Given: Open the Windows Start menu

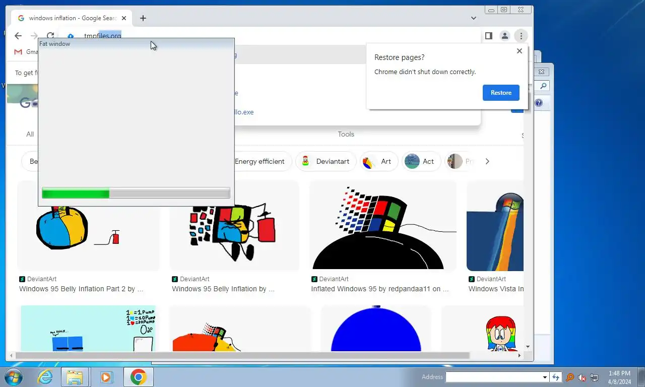Looking at the screenshot, I should click(x=13, y=377).
